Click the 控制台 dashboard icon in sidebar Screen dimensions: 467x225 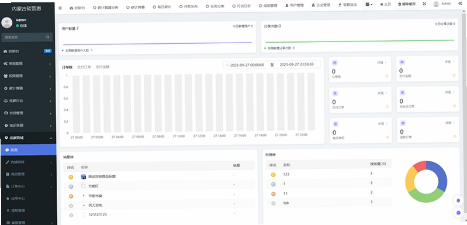[5, 51]
